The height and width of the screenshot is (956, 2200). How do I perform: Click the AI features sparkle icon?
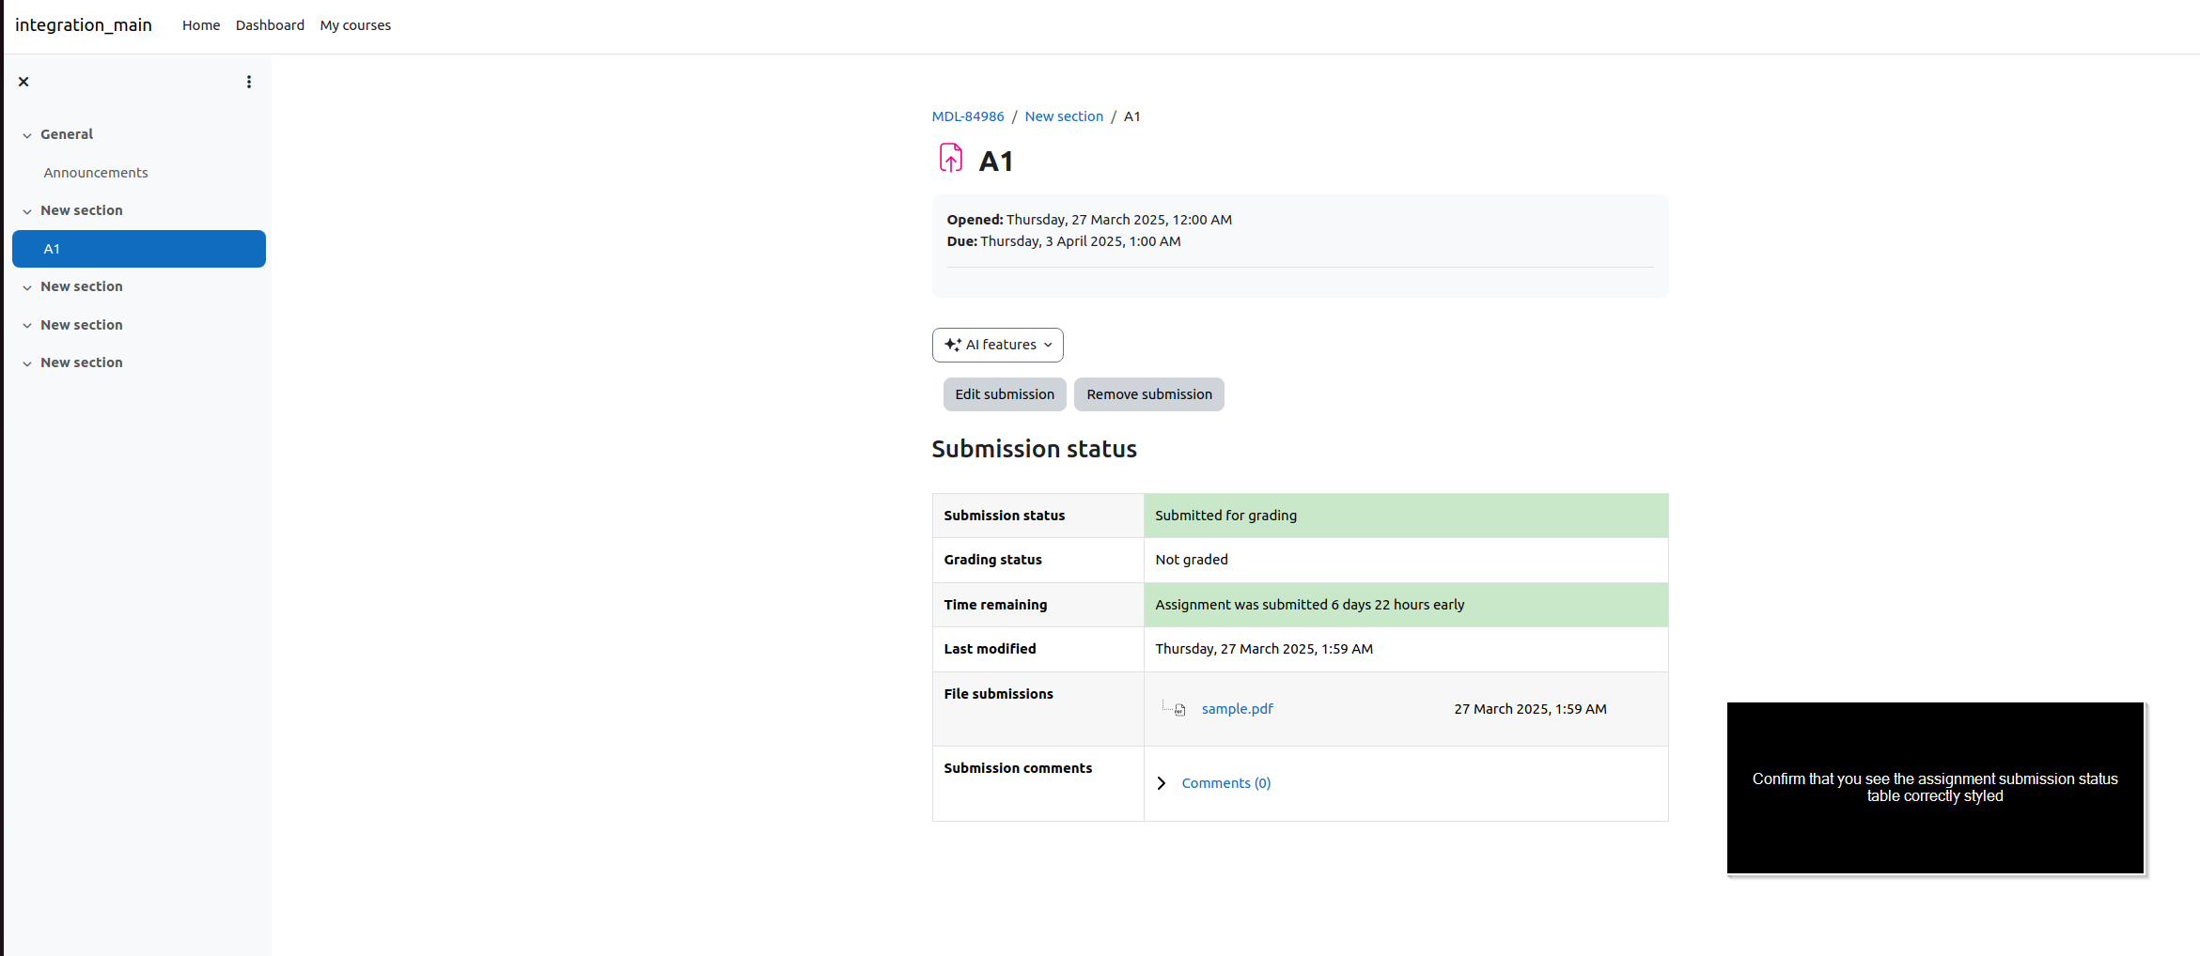coord(952,345)
